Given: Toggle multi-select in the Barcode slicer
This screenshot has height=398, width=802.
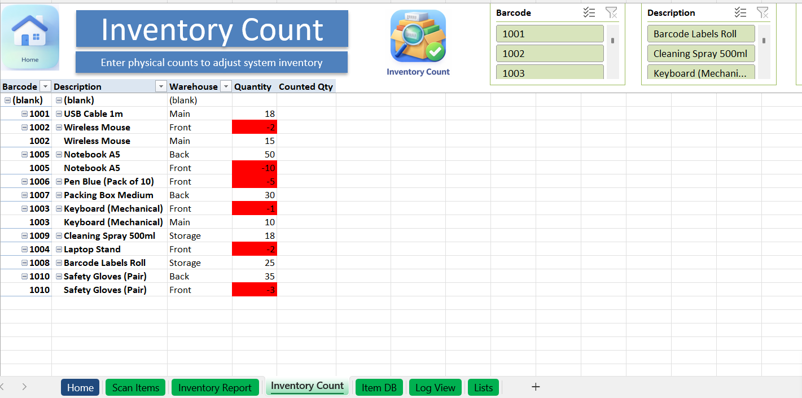Looking at the screenshot, I should coord(589,12).
